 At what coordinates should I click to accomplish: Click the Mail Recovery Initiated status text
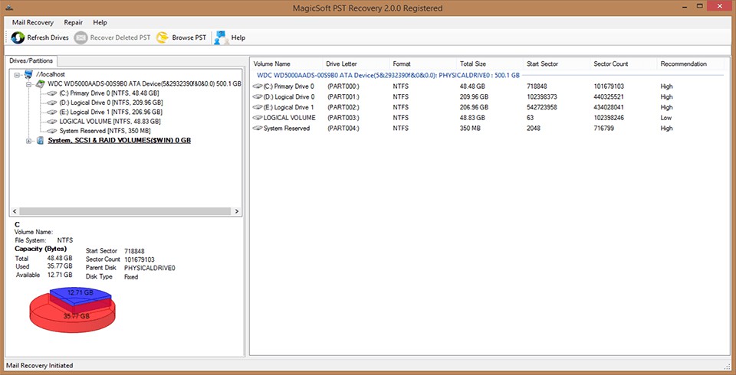pos(40,365)
